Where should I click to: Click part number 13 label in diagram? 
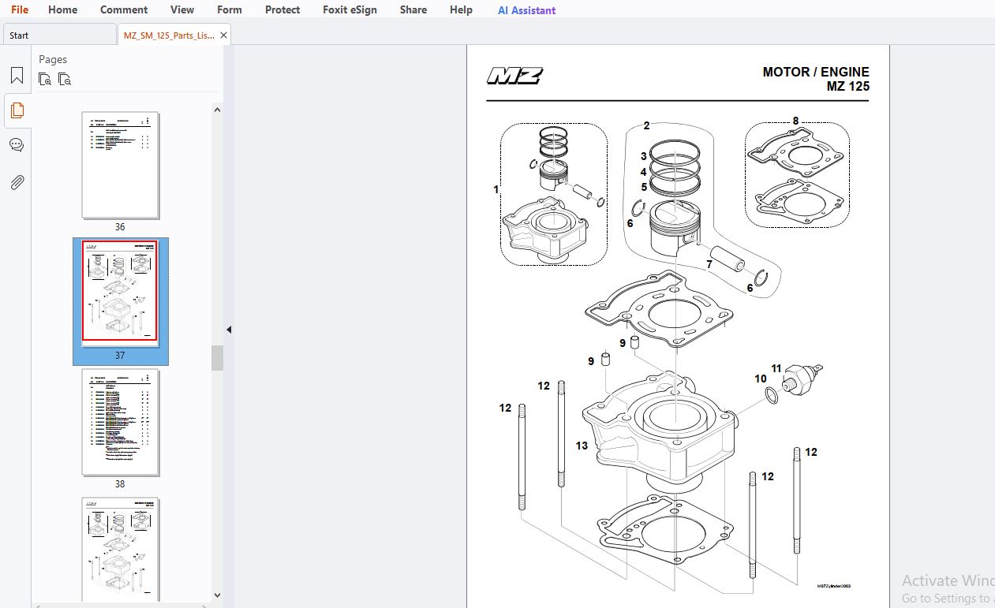582,446
